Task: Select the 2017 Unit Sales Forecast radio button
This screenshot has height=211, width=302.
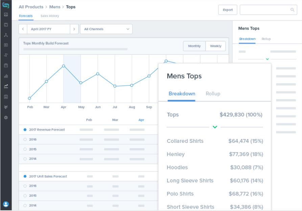Action: (25, 176)
